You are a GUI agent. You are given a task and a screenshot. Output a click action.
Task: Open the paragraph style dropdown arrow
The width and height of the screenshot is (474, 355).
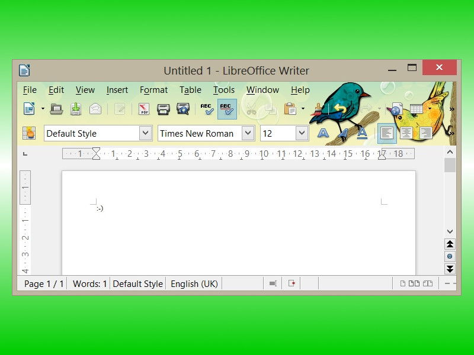point(145,133)
